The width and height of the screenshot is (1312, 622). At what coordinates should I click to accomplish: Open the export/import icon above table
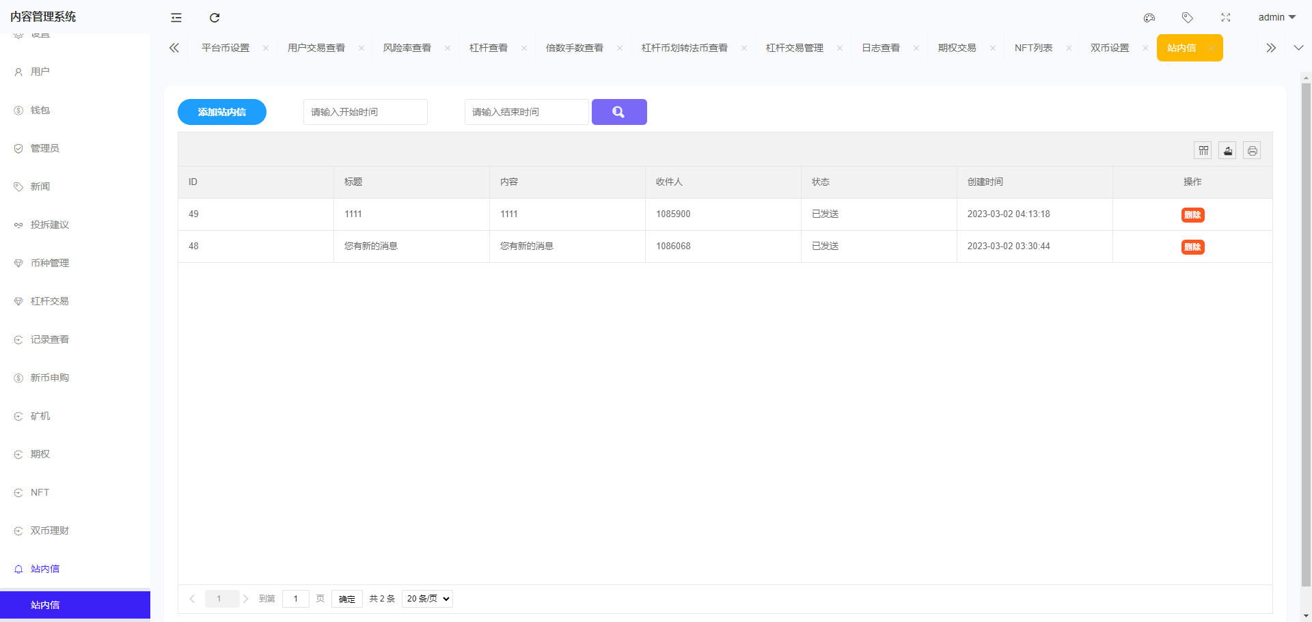[x=1227, y=150]
